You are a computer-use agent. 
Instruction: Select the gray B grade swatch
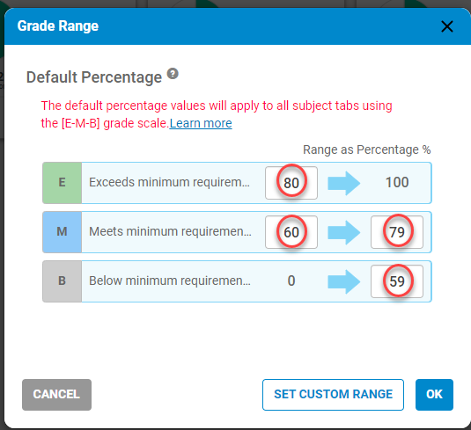[x=63, y=281]
